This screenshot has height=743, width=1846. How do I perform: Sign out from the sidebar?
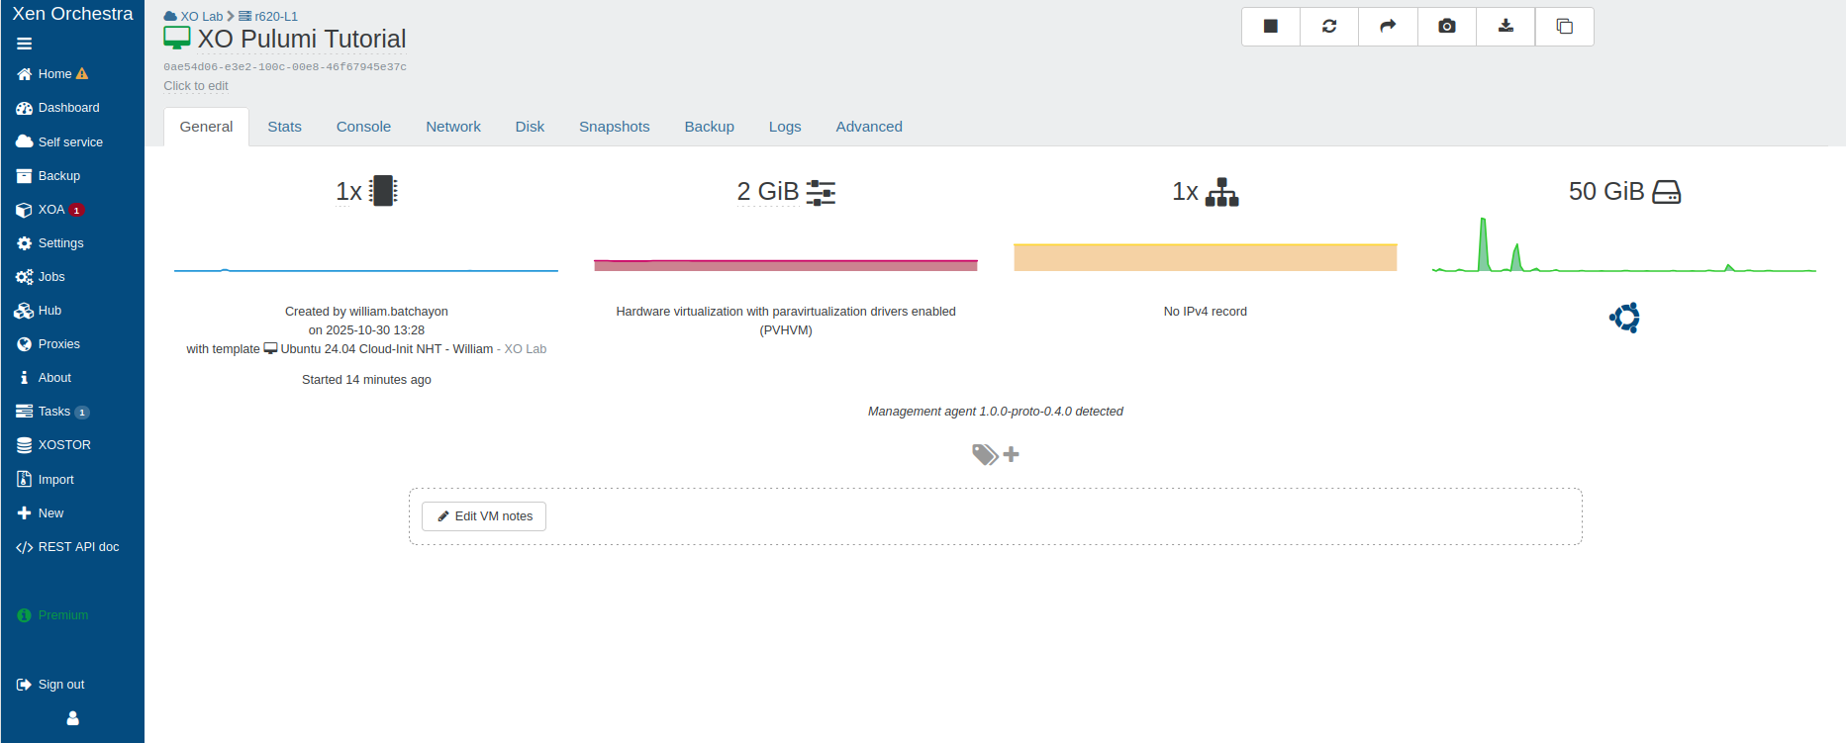click(60, 685)
